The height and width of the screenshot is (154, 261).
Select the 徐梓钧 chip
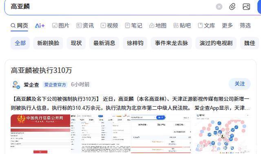[135, 43]
